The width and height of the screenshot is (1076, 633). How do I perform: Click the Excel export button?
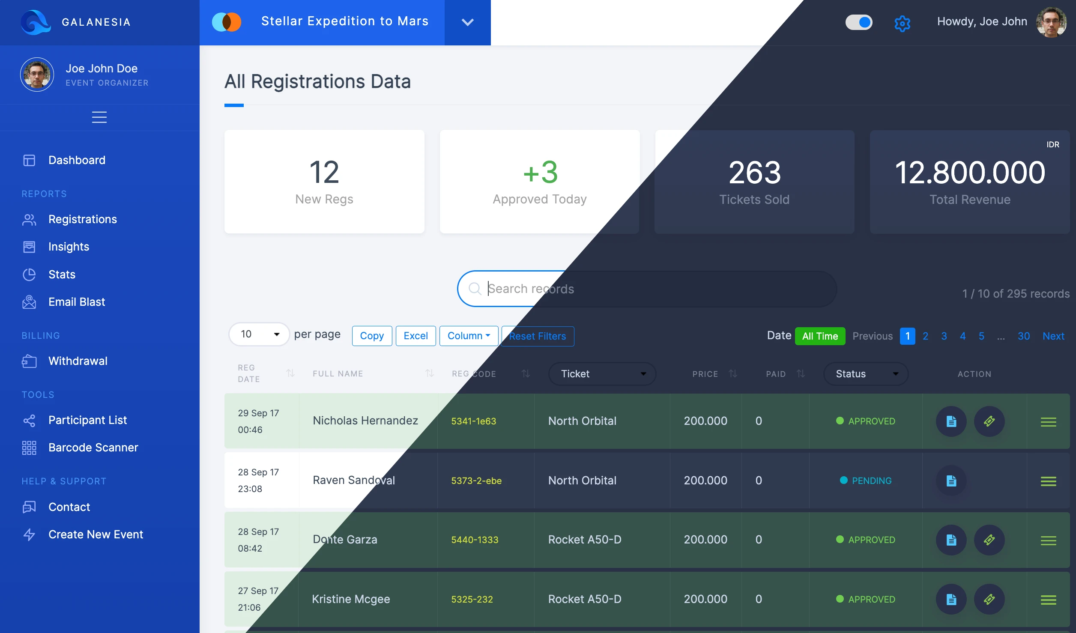pos(415,336)
